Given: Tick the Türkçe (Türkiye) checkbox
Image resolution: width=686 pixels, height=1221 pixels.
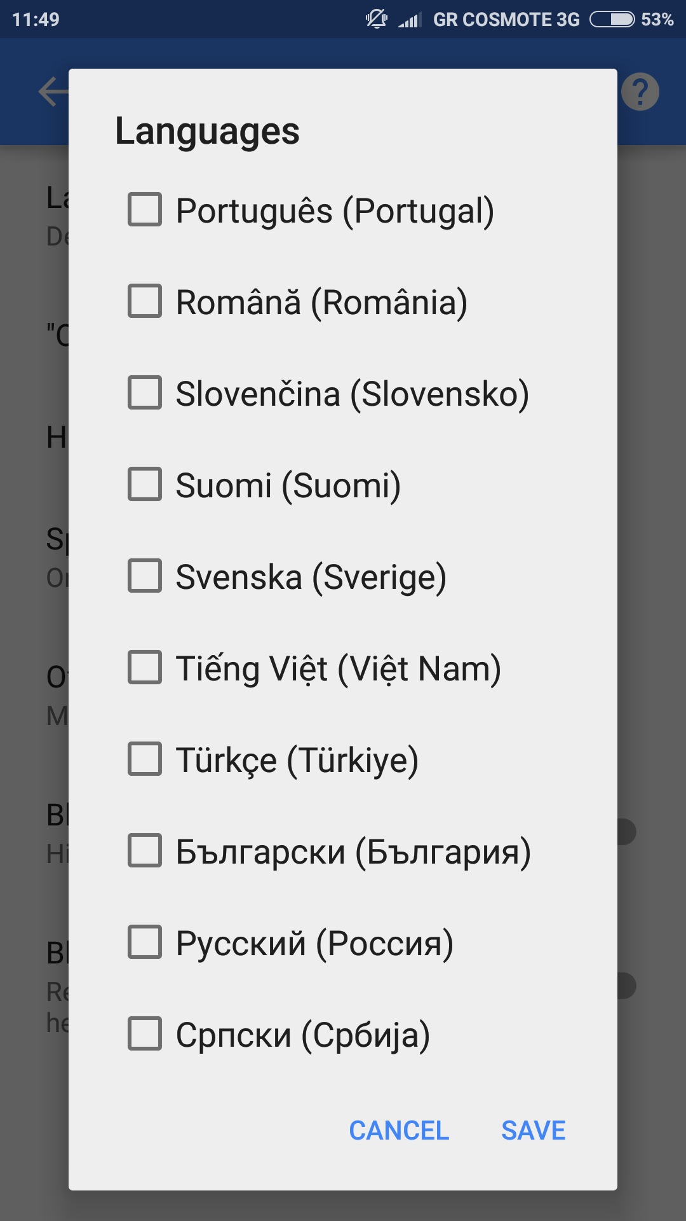Looking at the screenshot, I should 145,759.
